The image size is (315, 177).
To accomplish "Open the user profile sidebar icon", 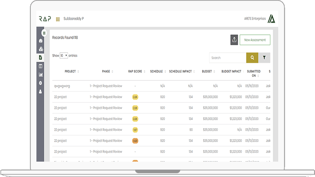I will tap(41, 92).
